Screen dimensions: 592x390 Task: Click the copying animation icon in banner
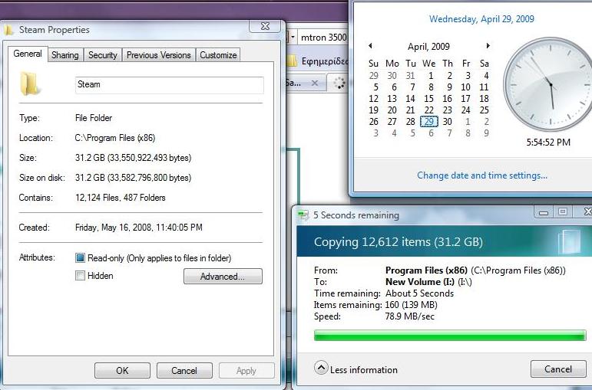[x=569, y=241]
